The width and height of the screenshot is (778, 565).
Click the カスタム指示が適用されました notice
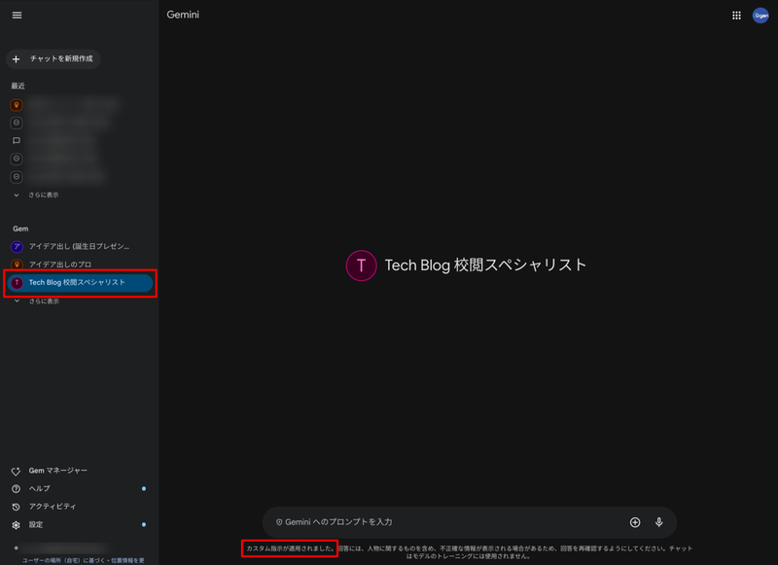pos(291,548)
